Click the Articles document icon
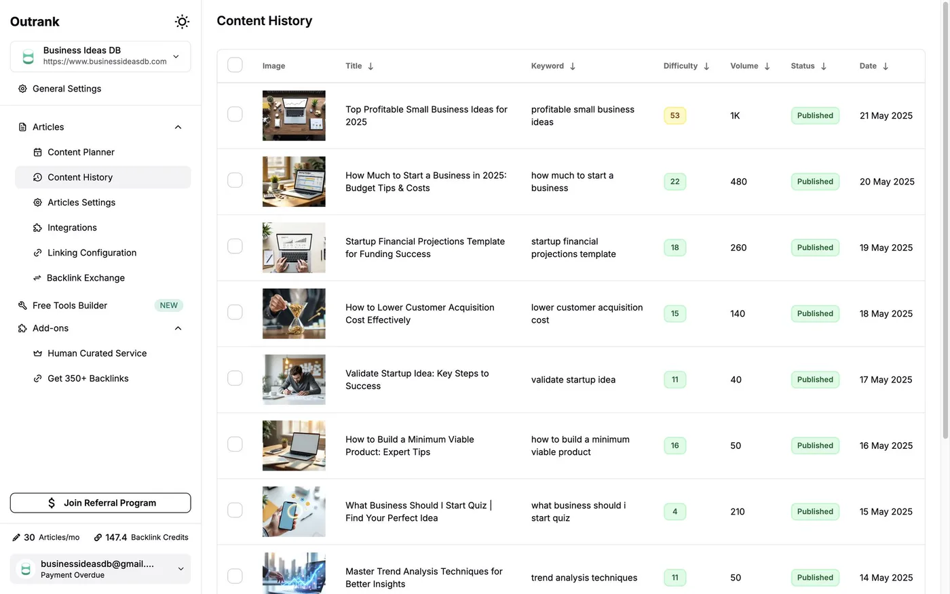 (22, 127)
